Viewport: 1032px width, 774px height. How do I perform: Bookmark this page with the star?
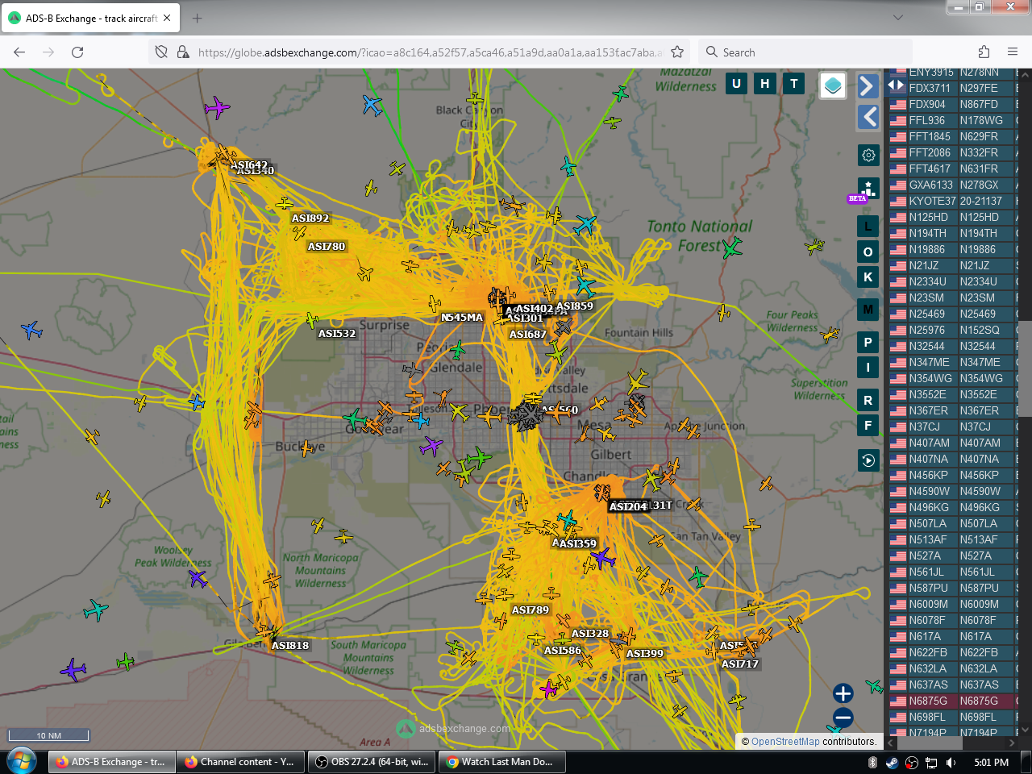point(677,52)
